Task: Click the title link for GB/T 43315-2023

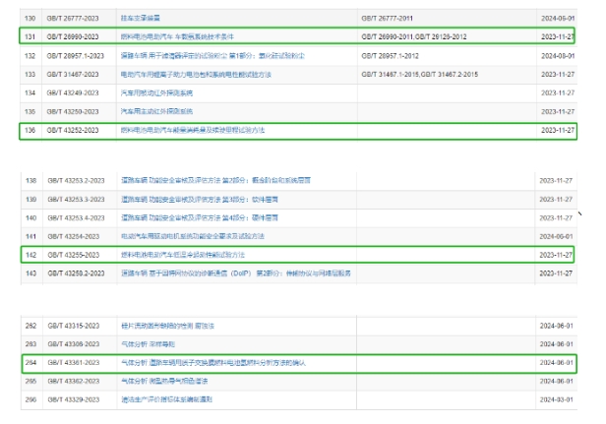Action: point(160,324)
